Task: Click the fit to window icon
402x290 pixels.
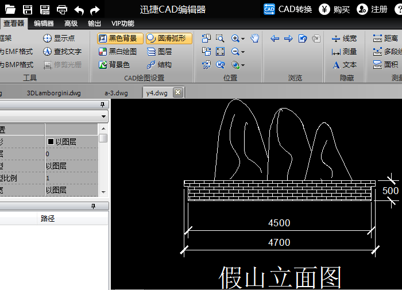Action: click(x=220, y=52)
